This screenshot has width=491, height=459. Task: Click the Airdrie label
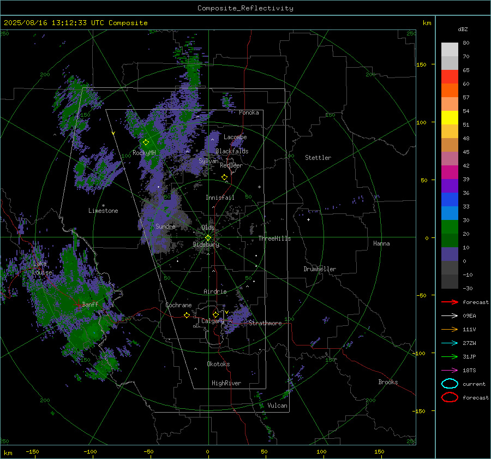pyautogui.click(x=215, y=291)
